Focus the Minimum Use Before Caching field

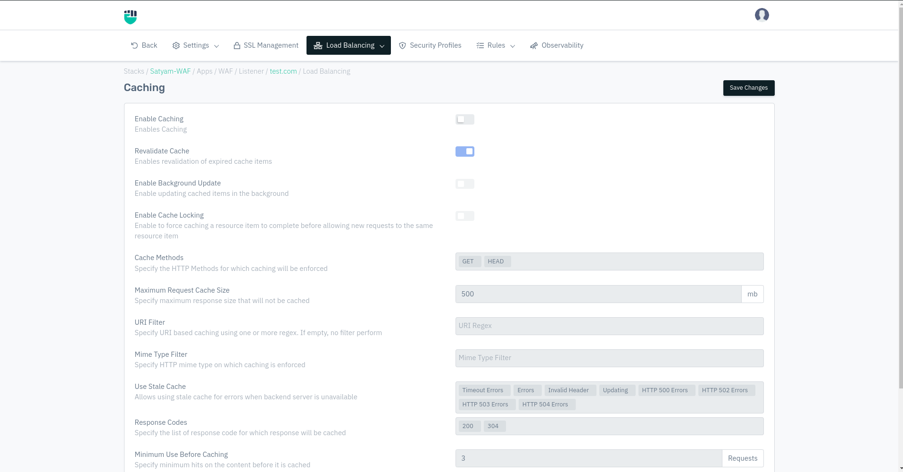[x=588, y=458]
